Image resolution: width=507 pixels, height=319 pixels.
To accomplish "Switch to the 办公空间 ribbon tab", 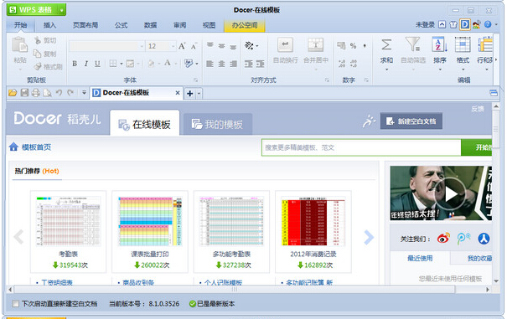I will (x=245, y=25).
